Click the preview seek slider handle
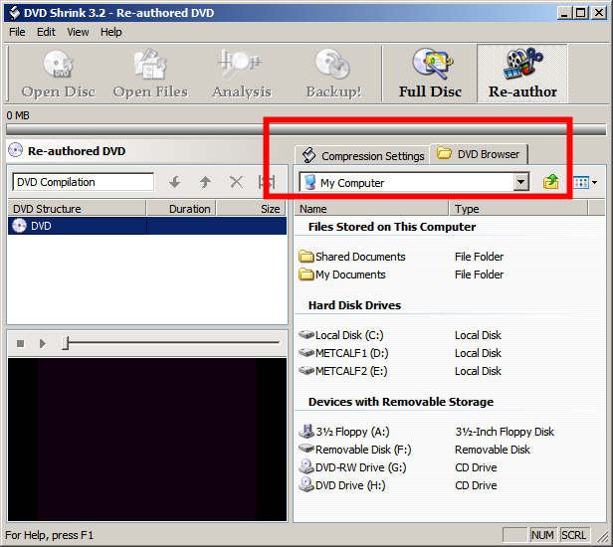 [66, 343]
